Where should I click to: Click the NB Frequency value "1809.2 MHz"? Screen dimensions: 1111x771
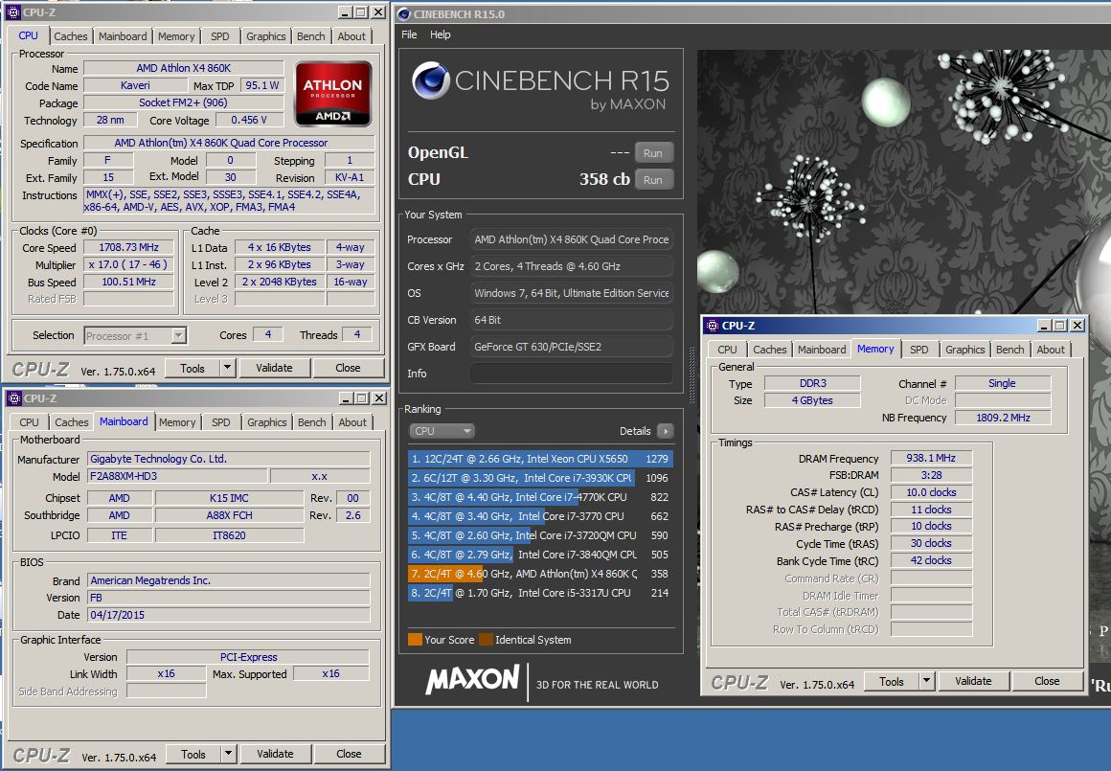click(1004, 418)
